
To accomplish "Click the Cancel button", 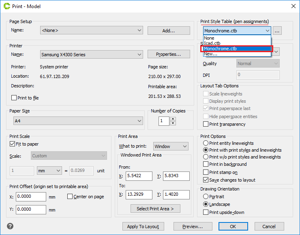I will pos(269,227).
